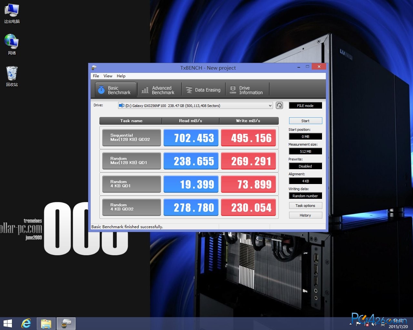
Task: Change Prewrite Disabled setting
Action: click(305, 166)
